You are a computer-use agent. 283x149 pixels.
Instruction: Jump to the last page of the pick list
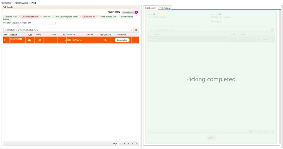(136, 143)
